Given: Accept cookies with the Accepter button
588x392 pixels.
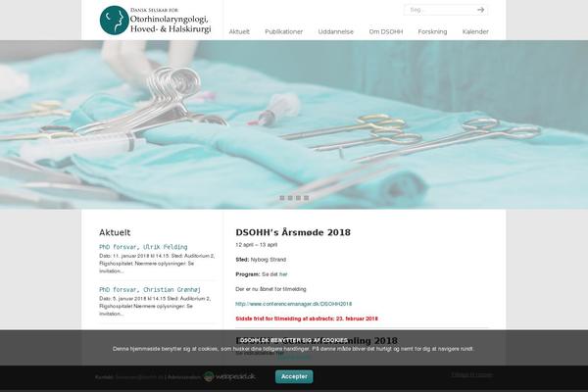Looking at the screenshot, I should (x=294, y=376).
